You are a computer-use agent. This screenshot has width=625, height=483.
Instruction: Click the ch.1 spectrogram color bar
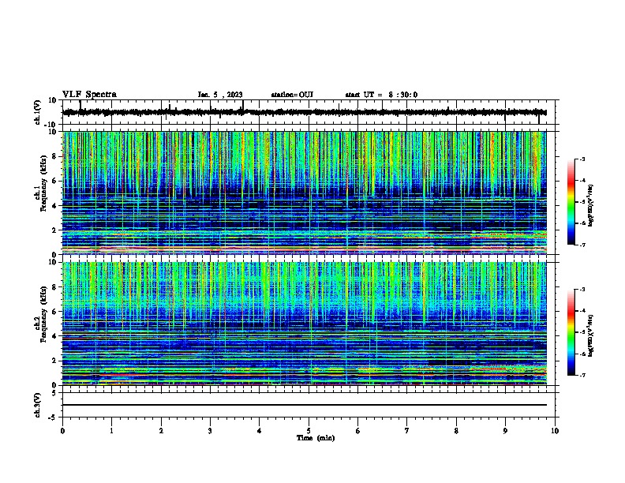click(x=571, y=202)
